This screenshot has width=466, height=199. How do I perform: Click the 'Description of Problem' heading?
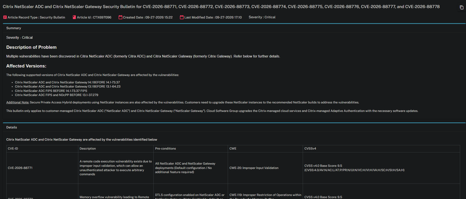(31, 47)
